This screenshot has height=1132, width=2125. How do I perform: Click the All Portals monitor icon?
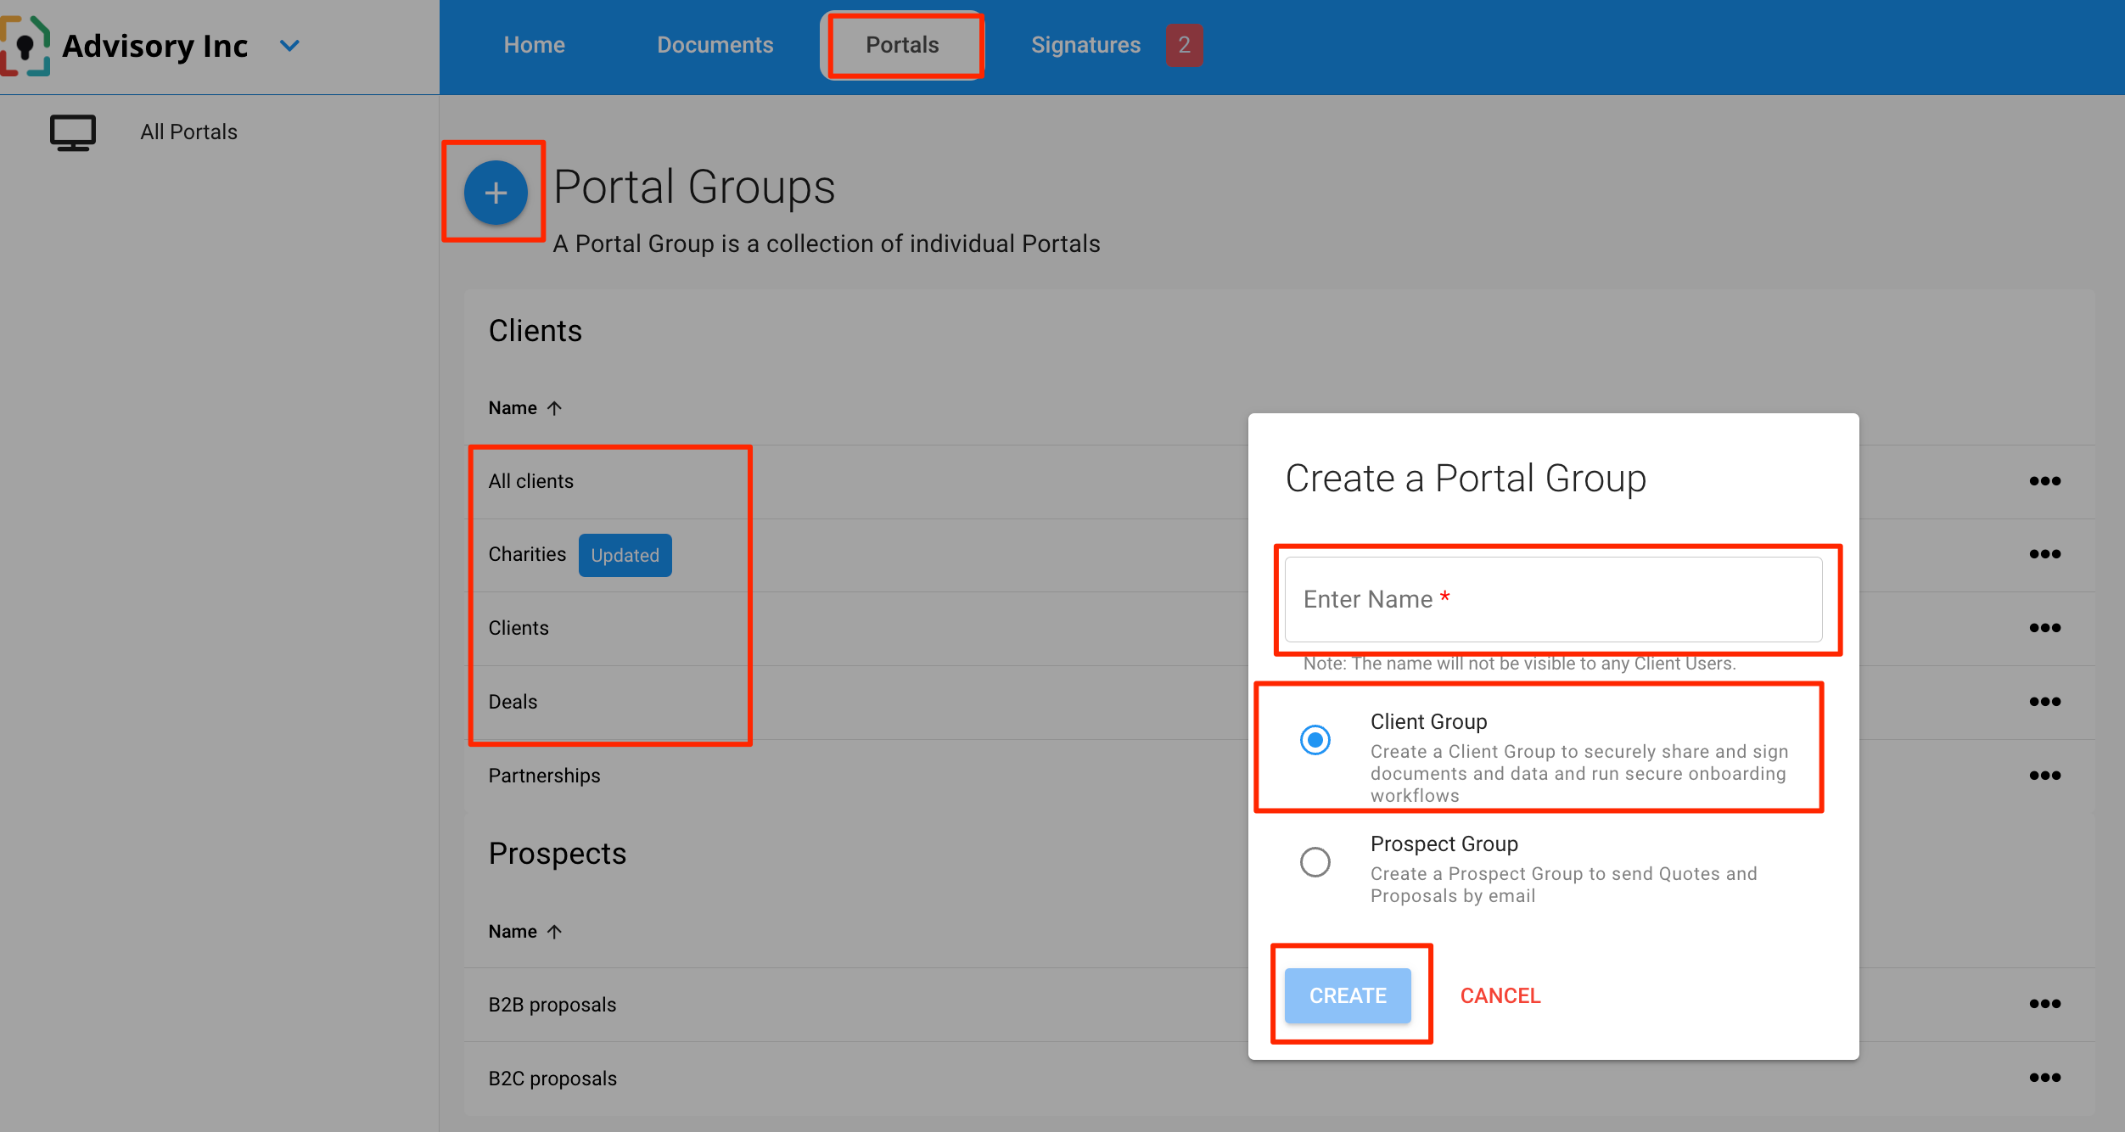(x=73, y=132)
